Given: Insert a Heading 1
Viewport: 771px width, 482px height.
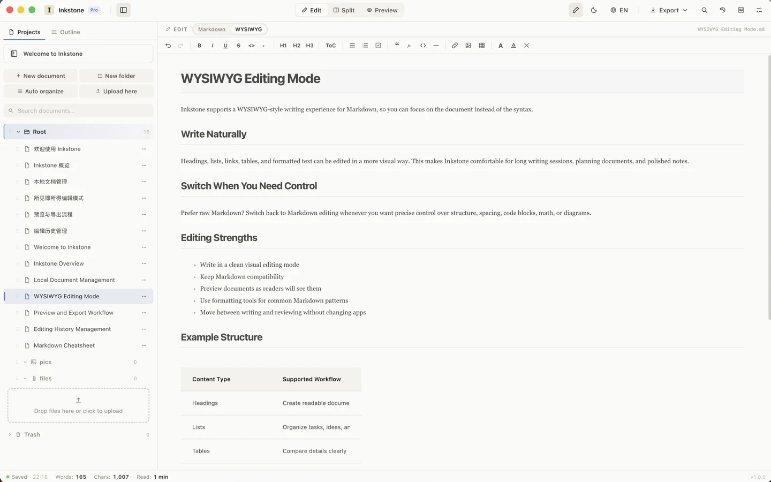Looking at the screenshot, I should tap(283, 46).
